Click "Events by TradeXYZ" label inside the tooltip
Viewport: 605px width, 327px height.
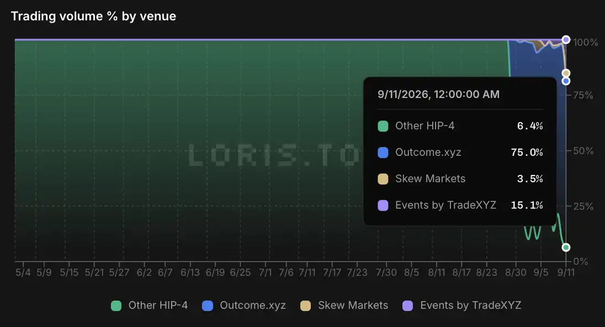(445, 205)
